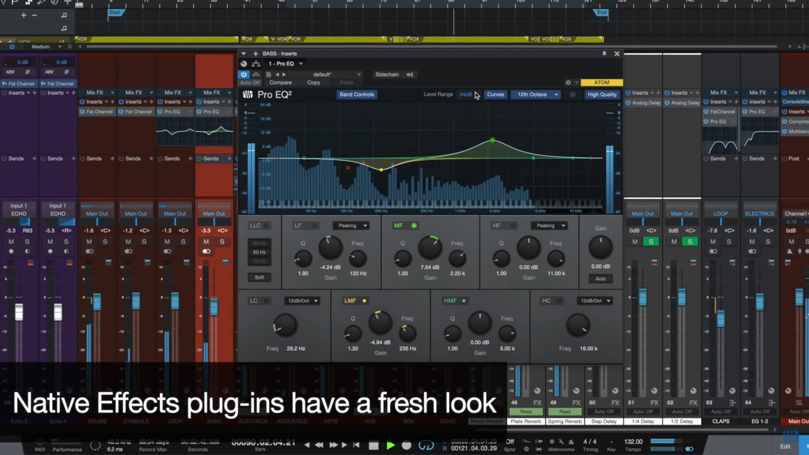Solo the green-highlighted 0dB channel
809x455 pixels.
(651, 241)
